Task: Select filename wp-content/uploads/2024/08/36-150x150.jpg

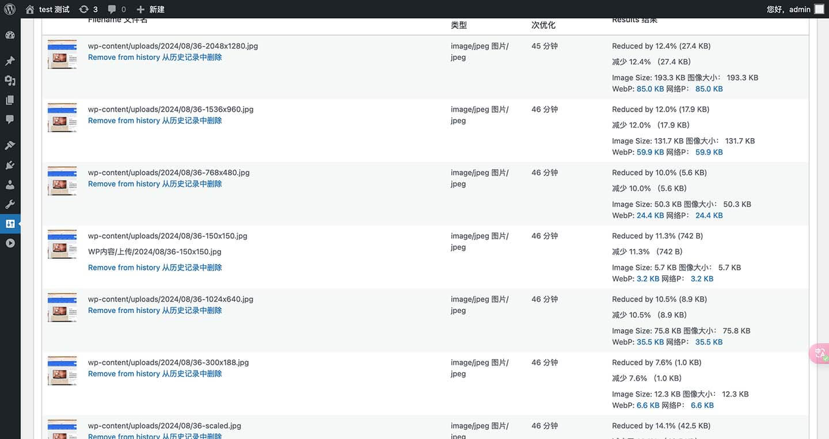Action: (x=168, y=236)
